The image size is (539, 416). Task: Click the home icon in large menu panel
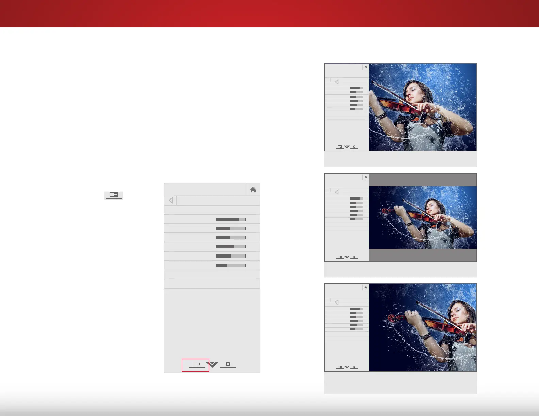(x=253, y=190)
